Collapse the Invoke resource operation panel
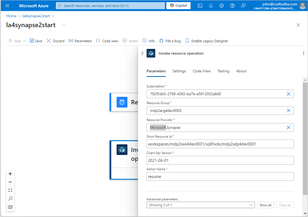308x217 pixels. [142, 53]
